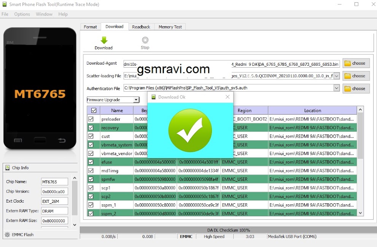This screenshot has height=247, width=377.
Task: Click the green Download arrow icon
Action: click(x=104, y=40)
